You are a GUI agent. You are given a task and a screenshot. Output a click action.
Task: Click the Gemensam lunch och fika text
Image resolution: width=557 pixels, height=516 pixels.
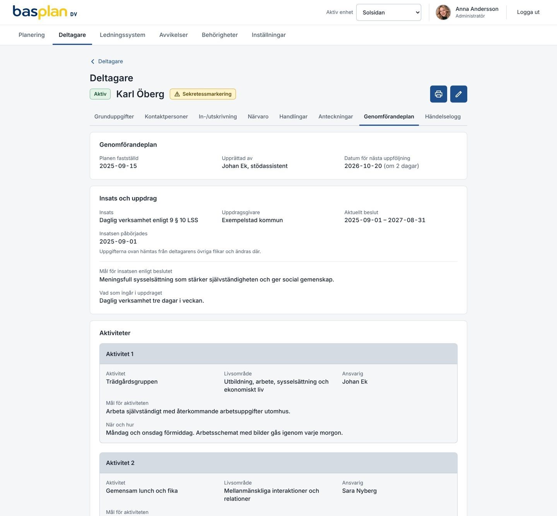pos(142,491)
